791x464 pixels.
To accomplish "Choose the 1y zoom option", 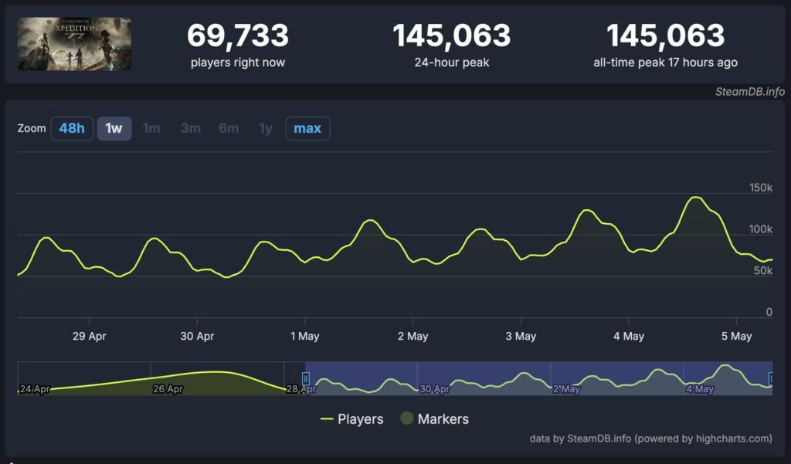I will (x=266, y=128).
